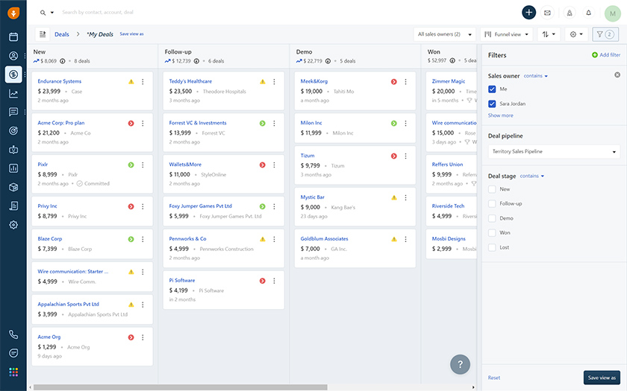This screenshot has width=627, height=391.
Task: Open the phone dialer icon
Action: tap(13, 334)
